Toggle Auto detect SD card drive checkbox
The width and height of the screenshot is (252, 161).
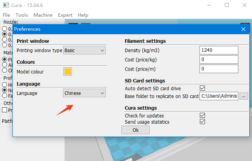pos(202,88)
